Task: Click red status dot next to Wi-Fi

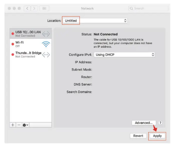Action: coord(13,44)
